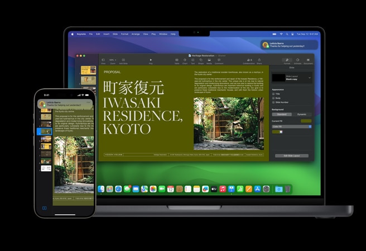
Task: Click the Current Fill olive swatch
Action: pos(306,121)
